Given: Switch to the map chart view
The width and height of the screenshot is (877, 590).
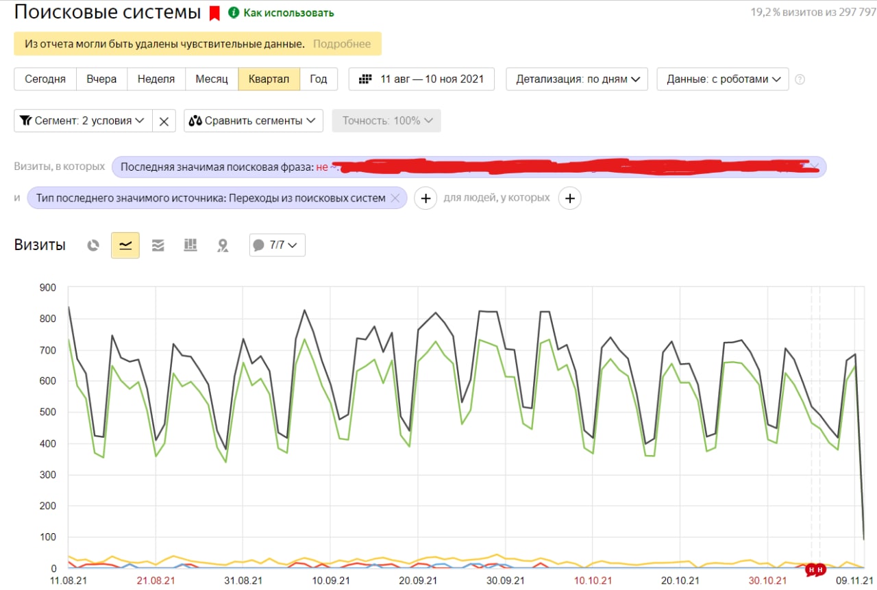Looking at the screenshot, I should (x=223, y=245).
